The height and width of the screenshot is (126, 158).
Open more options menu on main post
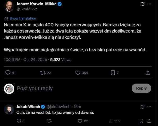pos(150,4)
